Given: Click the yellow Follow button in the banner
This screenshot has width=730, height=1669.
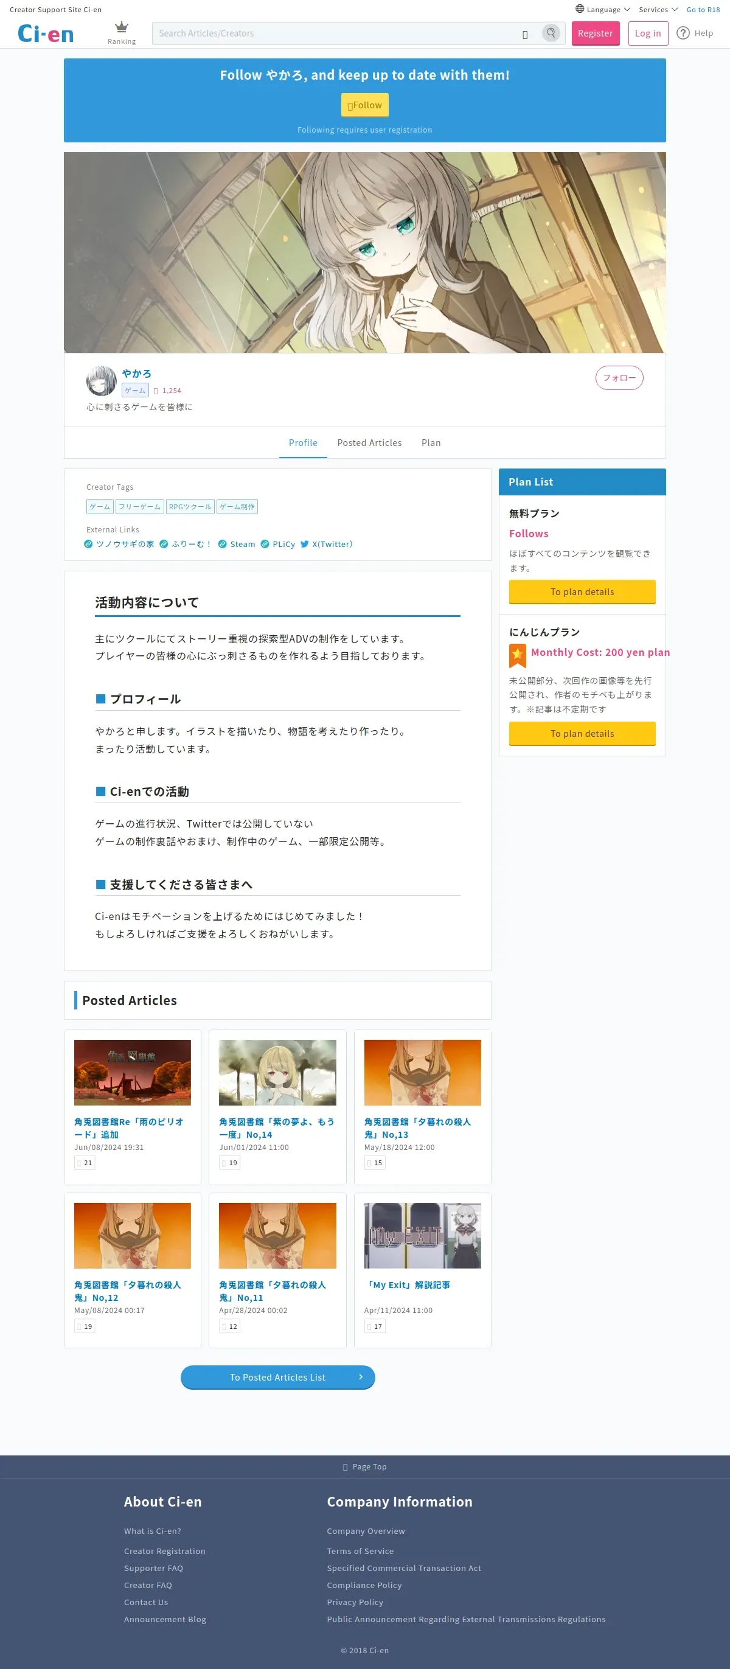Looking at the screenshot, I should click(364, 105).
